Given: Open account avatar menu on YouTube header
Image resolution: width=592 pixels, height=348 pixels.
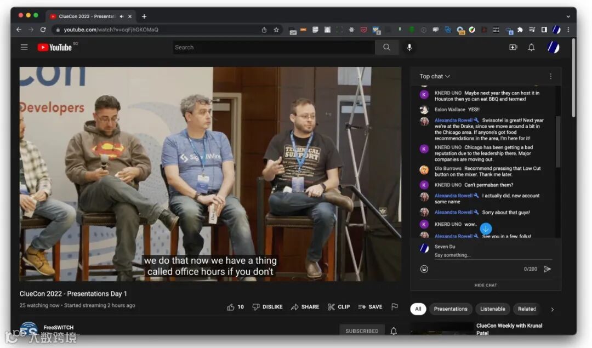Looking at the screenshot, I should click(x=553, y=47).
